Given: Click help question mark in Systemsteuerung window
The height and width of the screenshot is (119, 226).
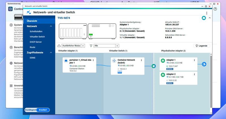Looking at the screenshot, I should point(215,9).
